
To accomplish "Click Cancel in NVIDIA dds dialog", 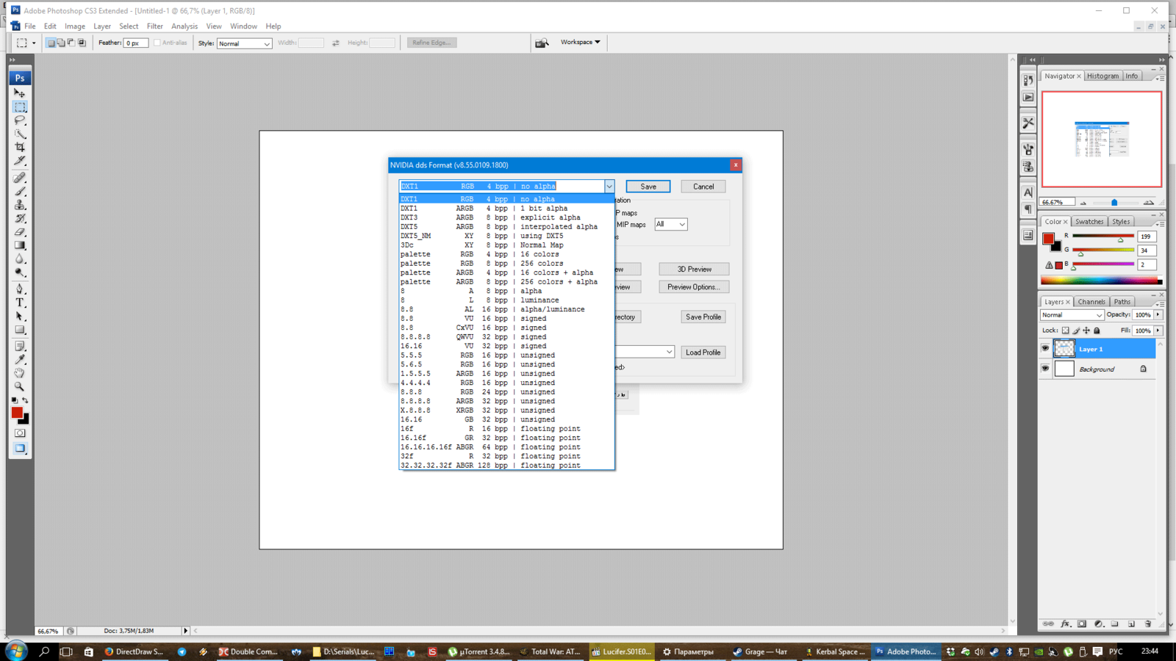I will 703,187.
